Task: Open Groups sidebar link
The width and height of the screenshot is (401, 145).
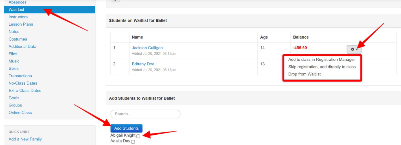Action: point(15,105)
